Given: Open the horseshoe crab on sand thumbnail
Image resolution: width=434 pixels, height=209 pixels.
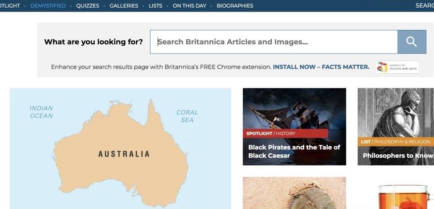Looking at the screenshot, I should click(x=294, y=193).
